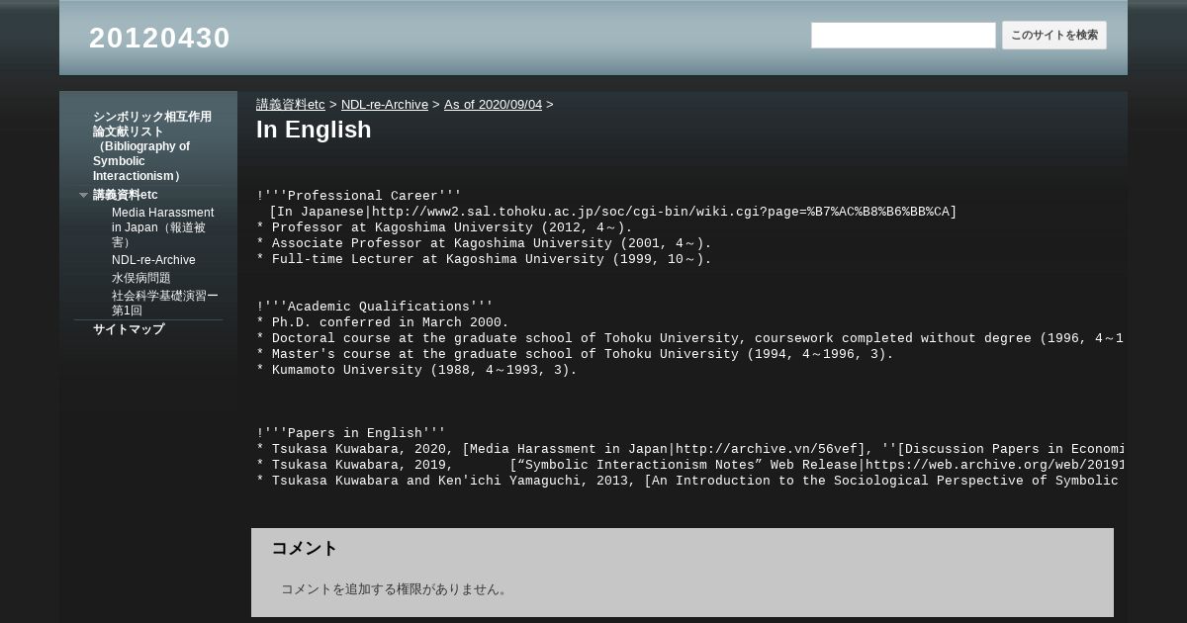Click line Full-time Lecturer at Kagoshima University
1187x623 pixels.
(484, 259)
